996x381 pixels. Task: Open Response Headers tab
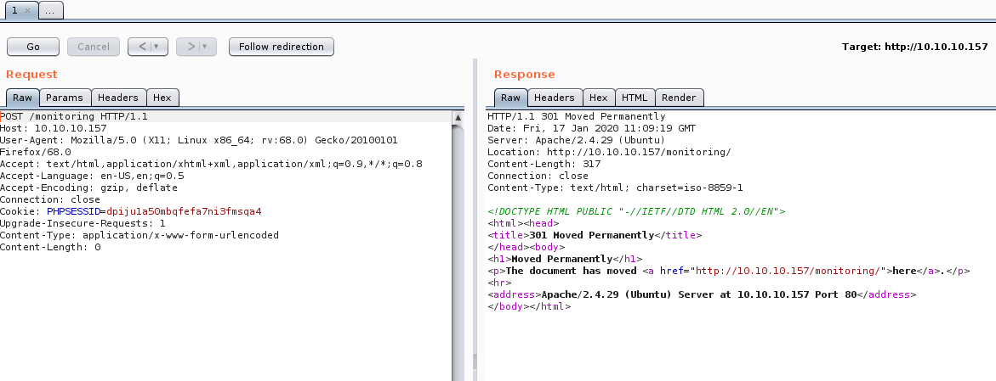point(555,98)
